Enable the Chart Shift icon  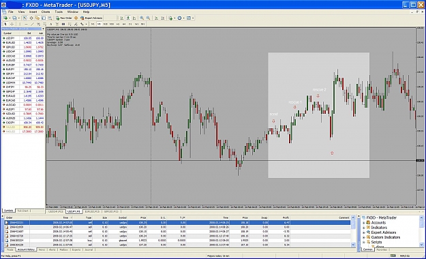click(x=162, y=18)
